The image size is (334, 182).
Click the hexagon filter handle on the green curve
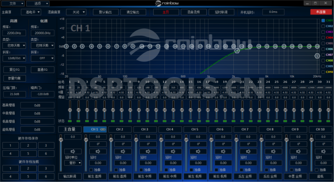(237, 50)
